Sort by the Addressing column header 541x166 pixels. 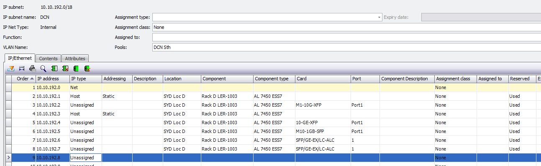[117, 79]
